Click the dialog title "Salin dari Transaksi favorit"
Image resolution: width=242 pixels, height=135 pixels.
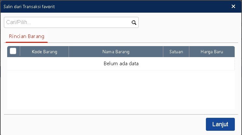tap(29, 6)
